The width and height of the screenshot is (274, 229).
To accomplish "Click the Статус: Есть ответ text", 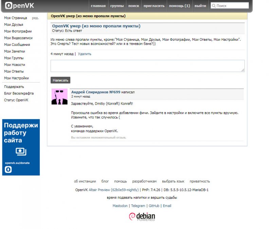I will coord(67,31).
